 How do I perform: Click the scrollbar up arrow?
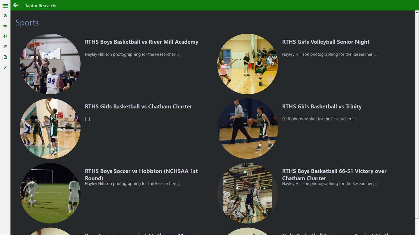[417, 12]
